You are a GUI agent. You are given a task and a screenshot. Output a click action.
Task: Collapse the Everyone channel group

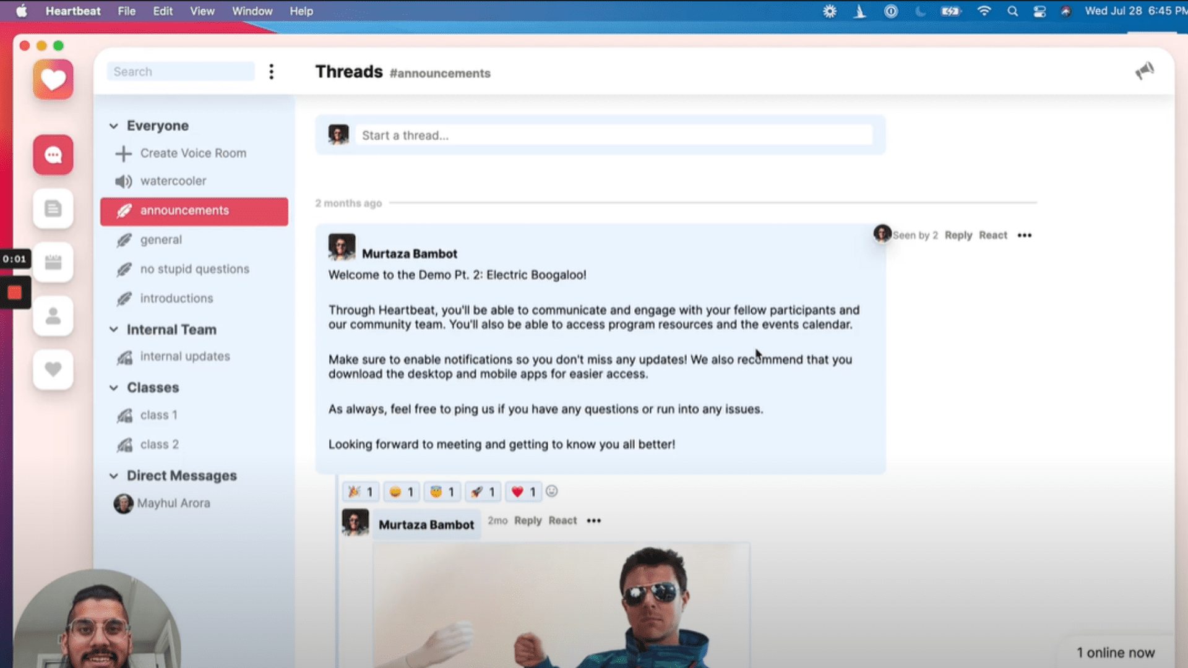point(114,126)
